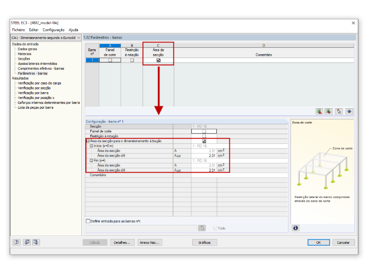Click the info icon below graphic
This screenshot has height=278, width=371.
tap(295, 228)
